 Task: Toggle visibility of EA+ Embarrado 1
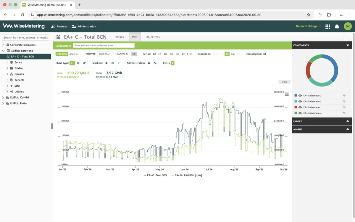click(300, 107)
